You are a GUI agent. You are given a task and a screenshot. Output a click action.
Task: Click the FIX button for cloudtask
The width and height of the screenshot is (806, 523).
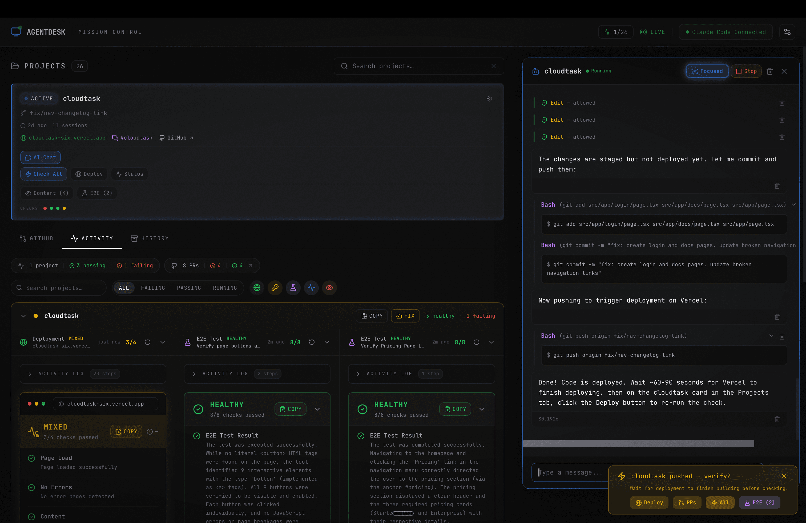click(405, 316)
